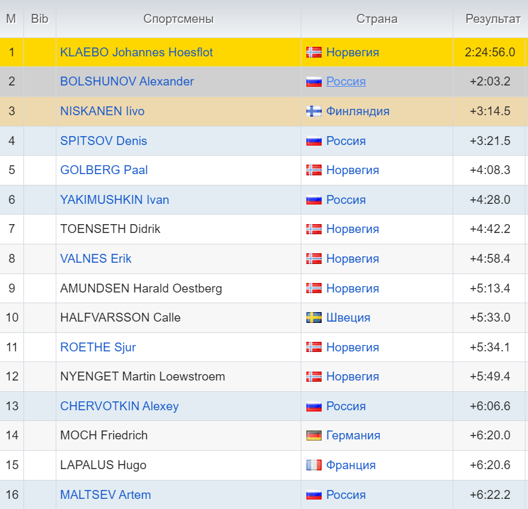Image resolution: width=528 pixels, height=509 pixels.
Task: Click result +6:20.6 for Lapalus
Action: [490, 465]
